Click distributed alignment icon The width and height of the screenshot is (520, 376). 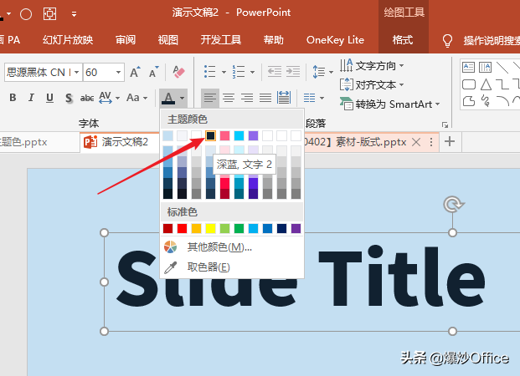pos(284,98)
